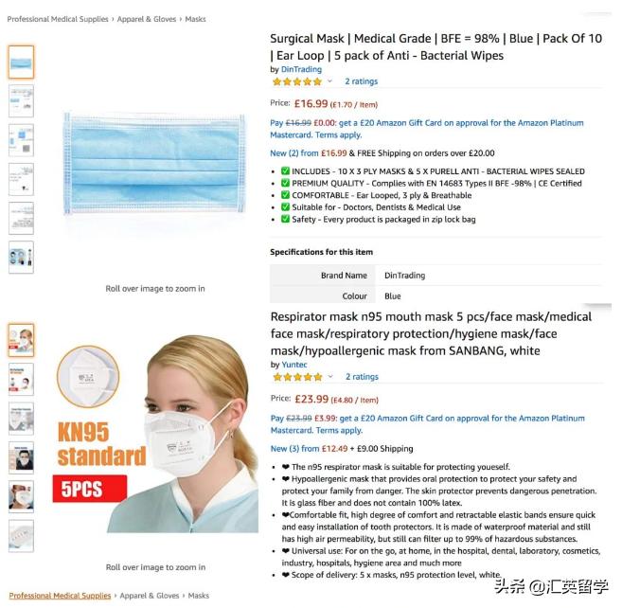Viewport: 622px width, 608px height.
Task: Click the New (3) from £12.49 offers link
Action: point(309,449)
